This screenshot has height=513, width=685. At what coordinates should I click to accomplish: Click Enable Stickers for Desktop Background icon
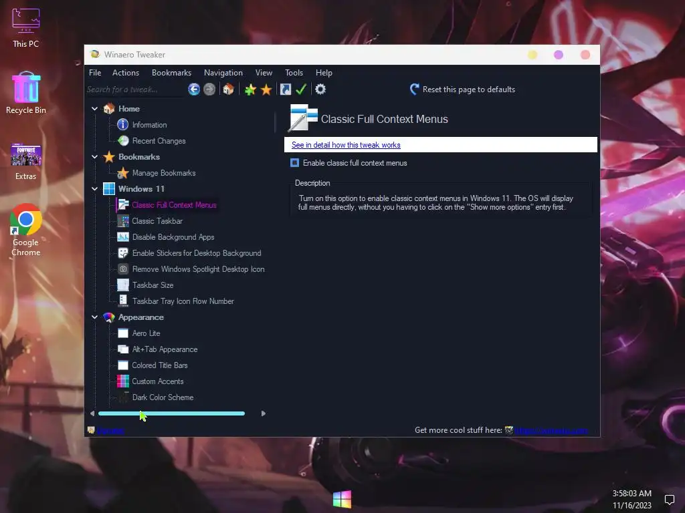click(x=123, y=253)
